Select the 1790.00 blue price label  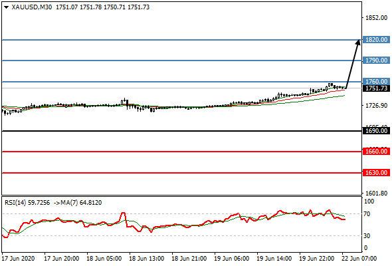pyautogui.click(x=376, y=61)
